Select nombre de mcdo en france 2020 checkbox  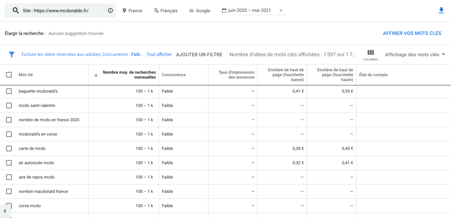pos(9,120)
